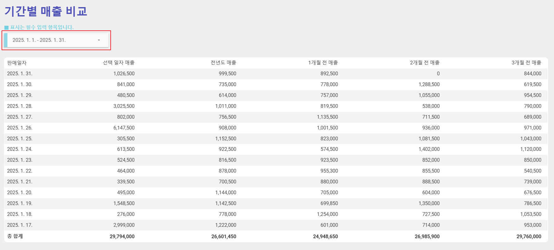This screenshot has height=250, width=554.
Task: Click the 999,500 previous year value
Action: [x=228, y=74]
